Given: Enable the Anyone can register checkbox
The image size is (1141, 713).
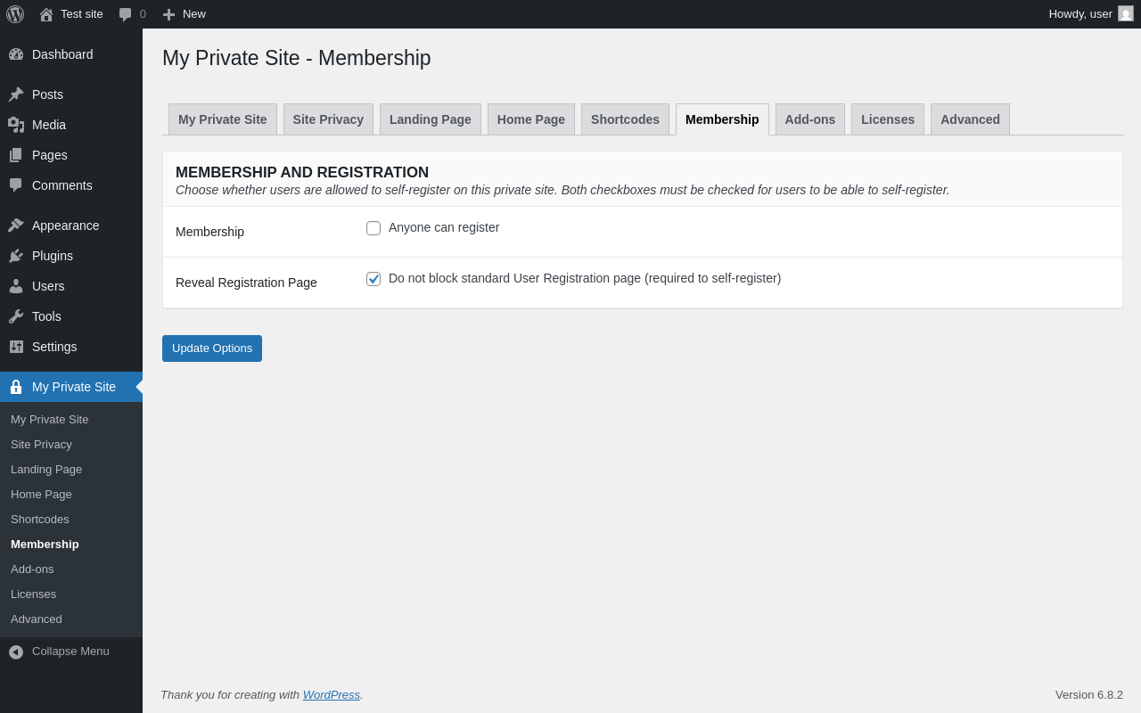Looking at the screenshot, I should [x=373, y=228].
